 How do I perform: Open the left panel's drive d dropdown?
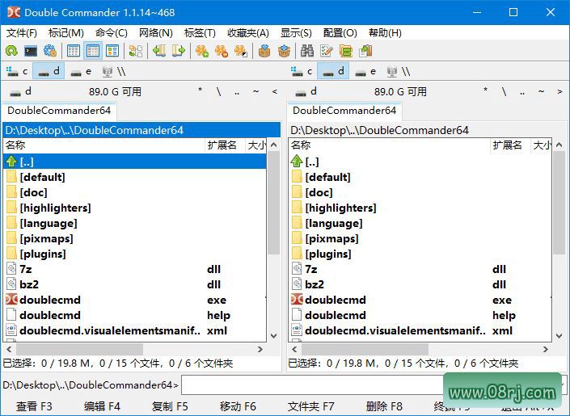21,91
